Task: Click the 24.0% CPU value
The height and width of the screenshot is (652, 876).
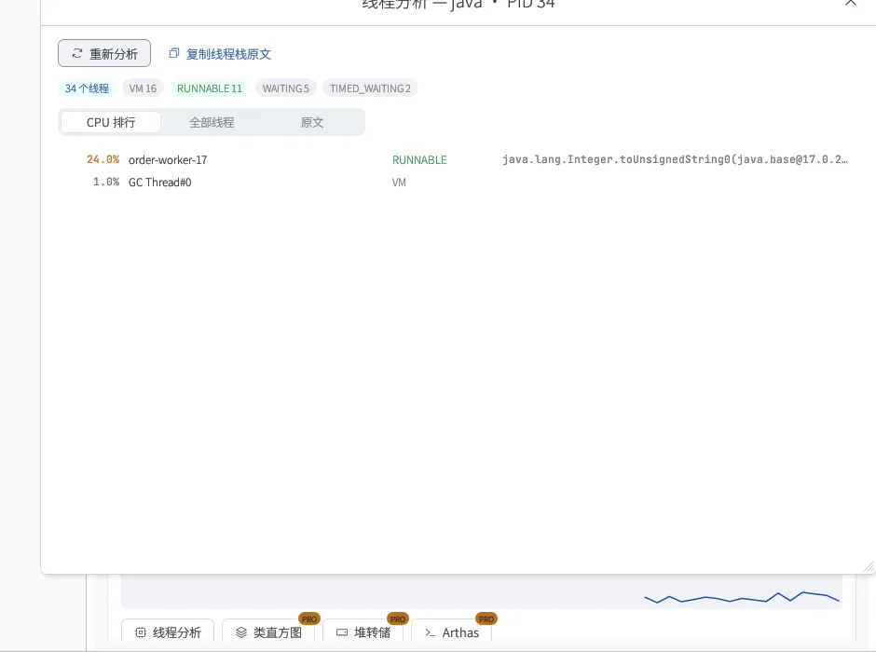Action: [103, 159]
